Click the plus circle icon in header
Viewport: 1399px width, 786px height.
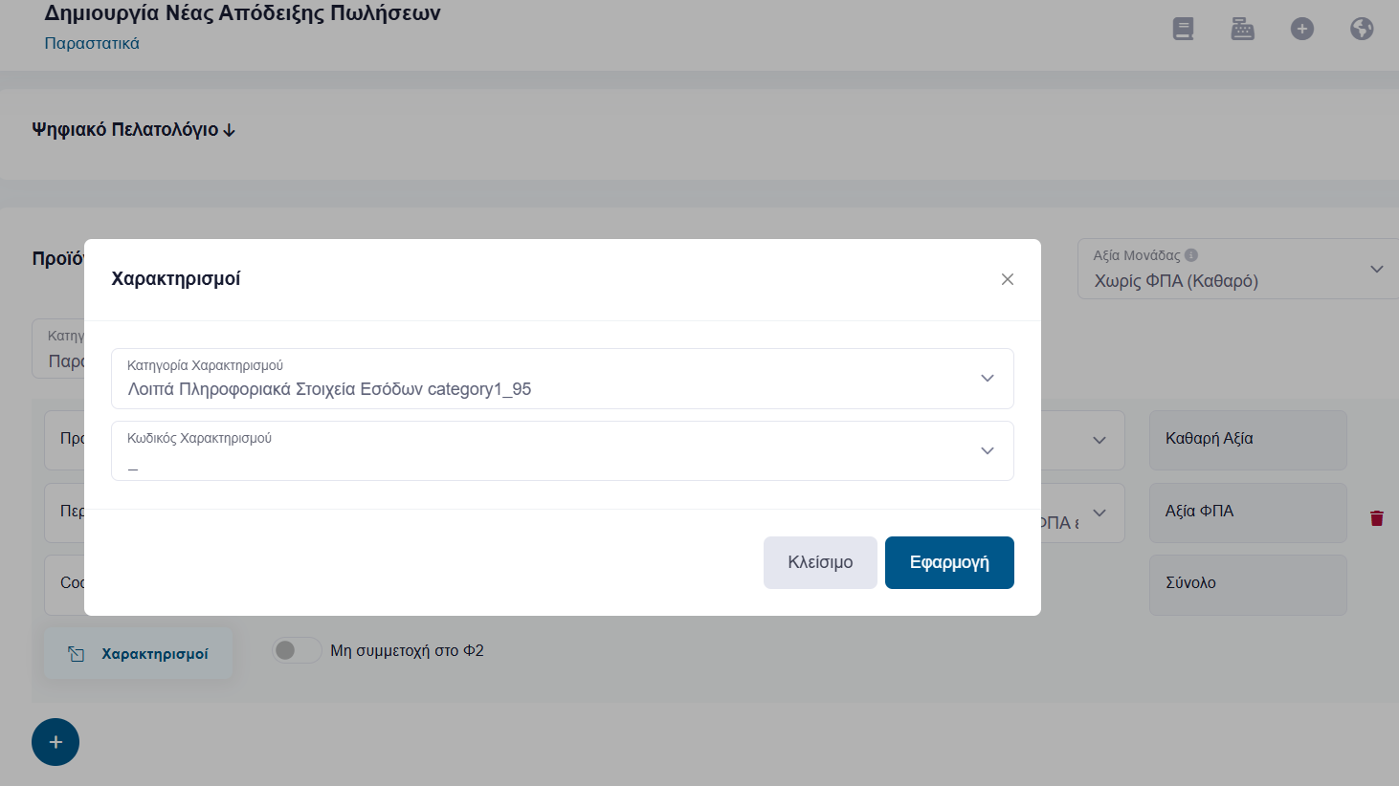1302,29
